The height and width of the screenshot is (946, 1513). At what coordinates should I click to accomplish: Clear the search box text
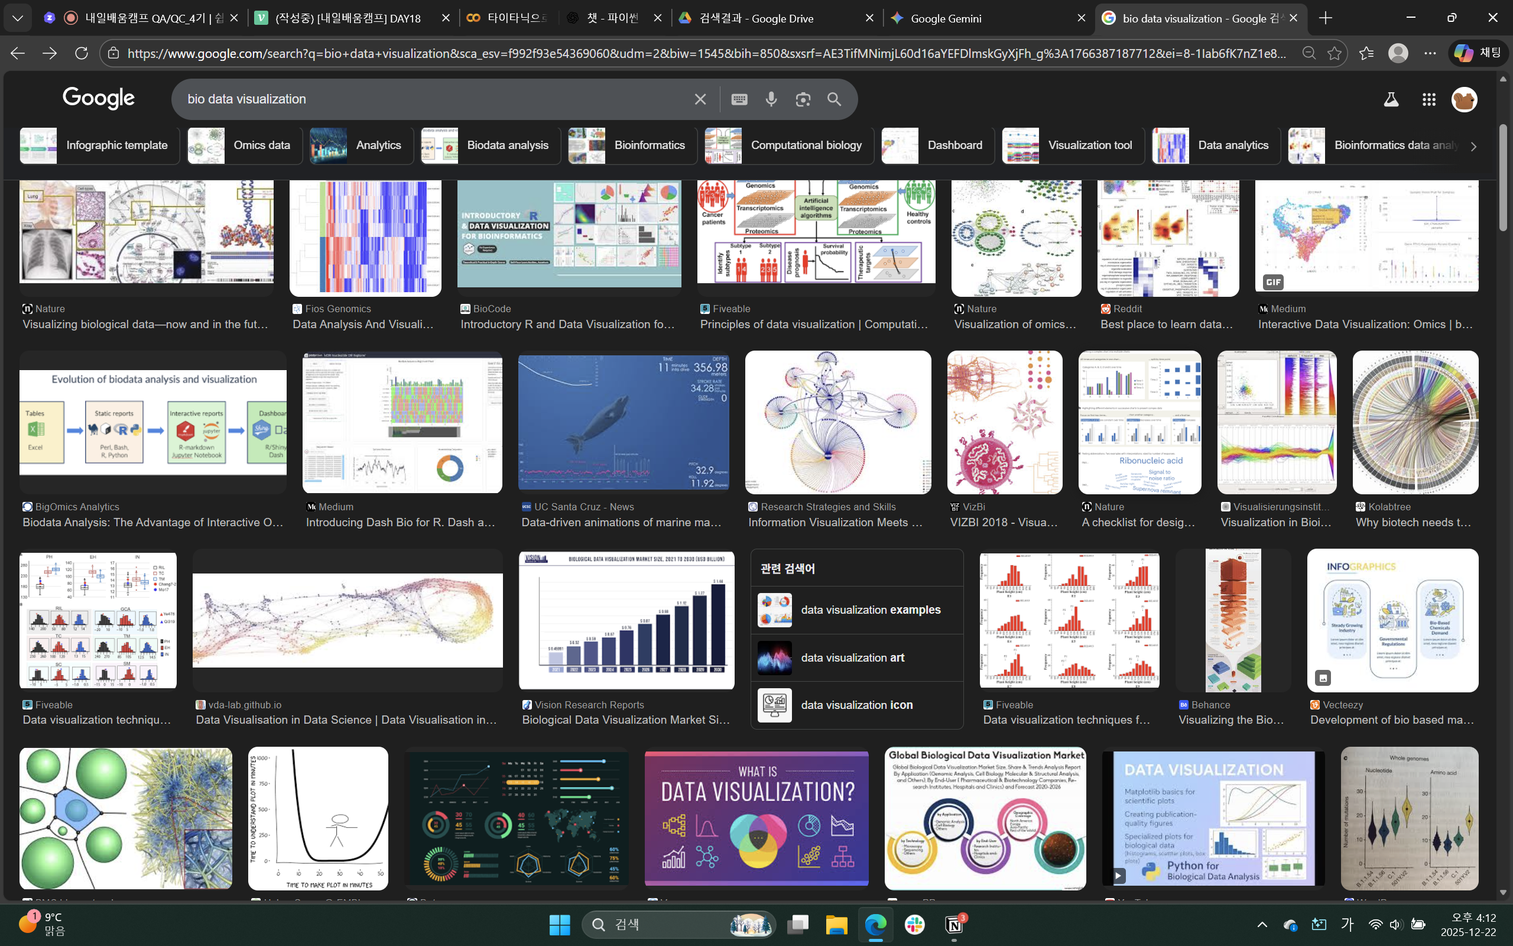point(700,99)
